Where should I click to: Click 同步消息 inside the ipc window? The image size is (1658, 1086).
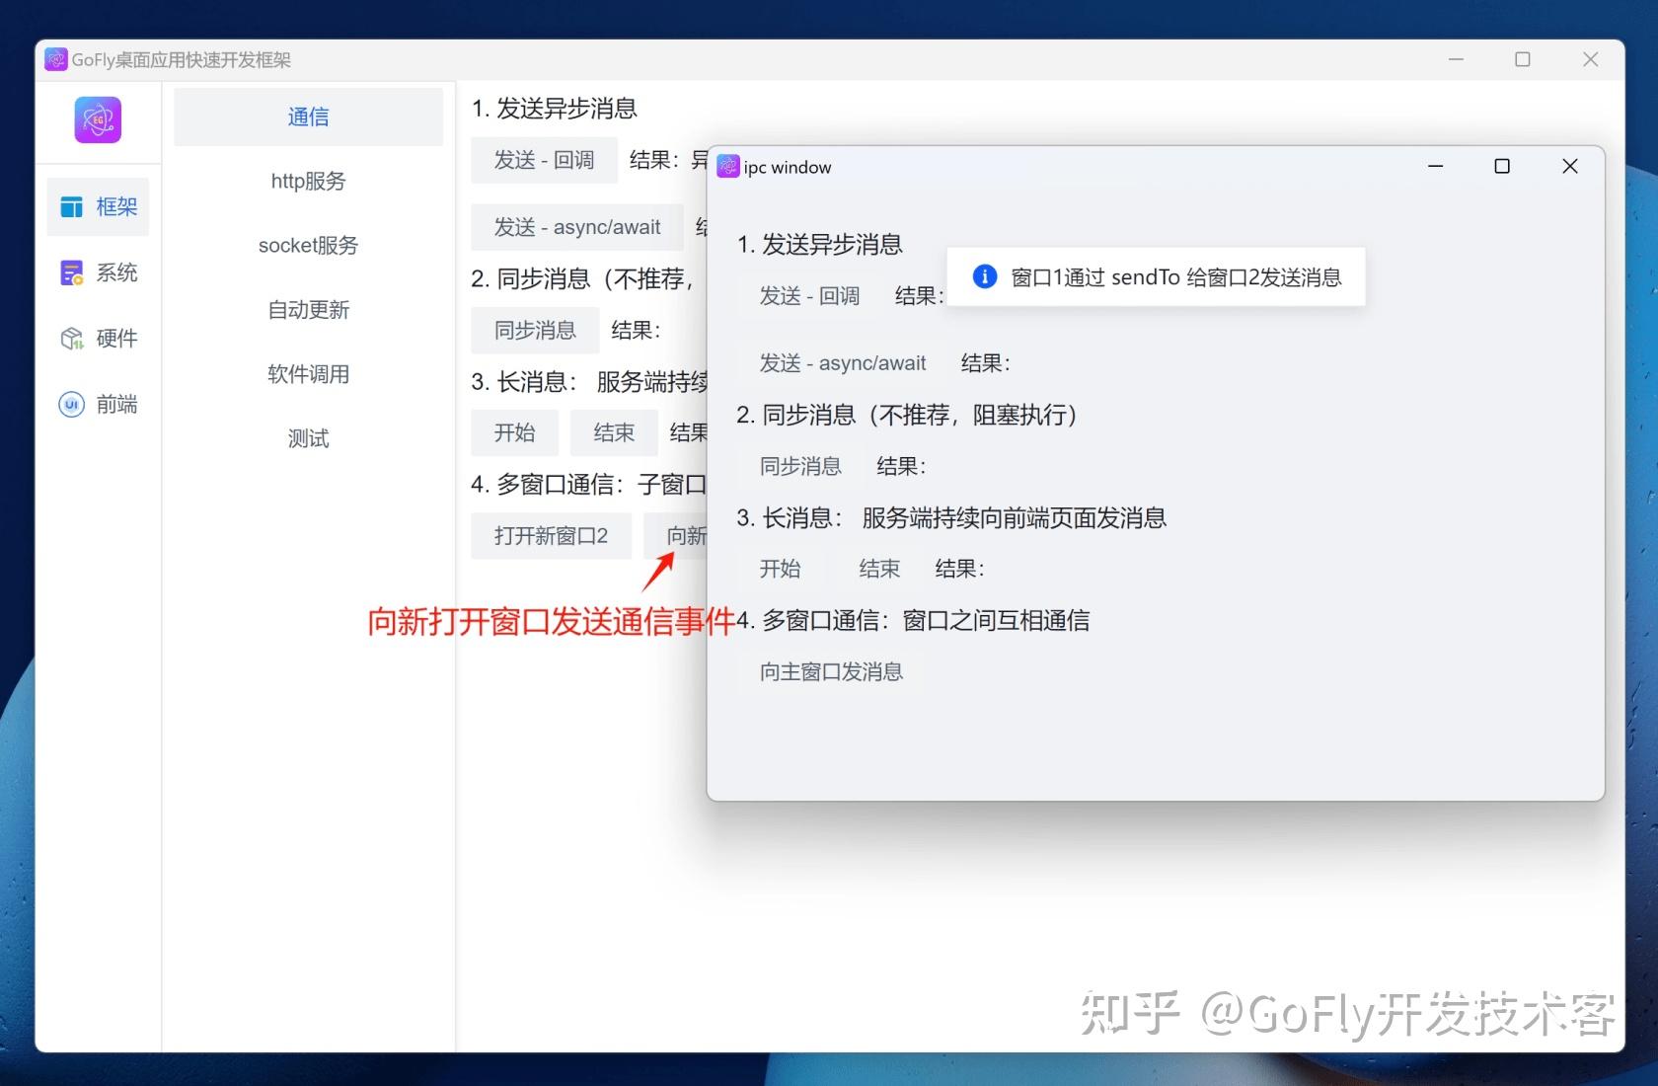[x=800, y=466]
